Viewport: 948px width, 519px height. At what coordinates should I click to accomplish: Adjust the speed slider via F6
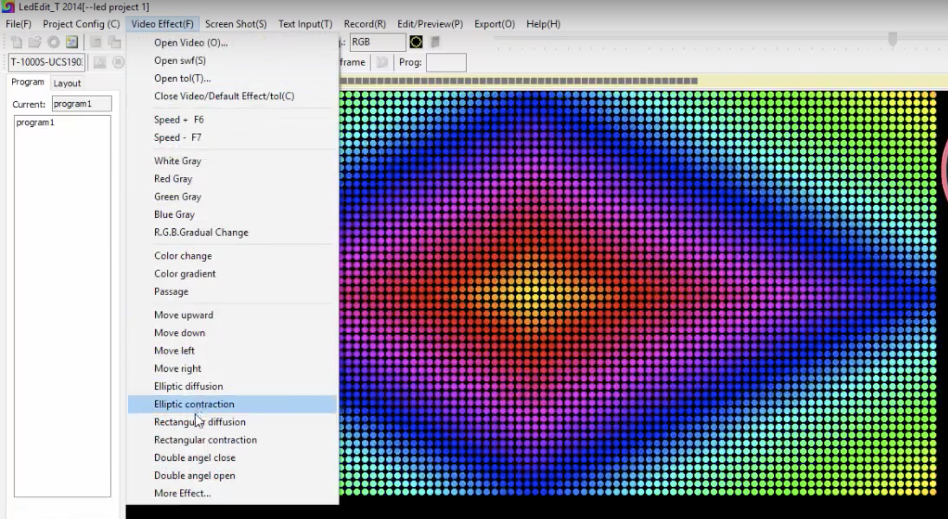click(178, 119)
